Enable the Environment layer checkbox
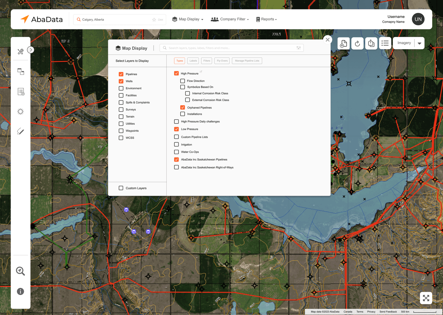Image resolution: width=443 pixels, height=315 pixels. 121,88
